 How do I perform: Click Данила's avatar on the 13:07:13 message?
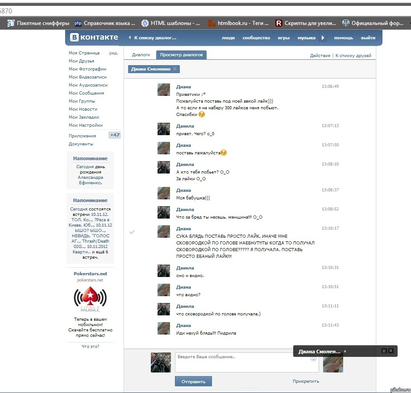pos(164,129)
